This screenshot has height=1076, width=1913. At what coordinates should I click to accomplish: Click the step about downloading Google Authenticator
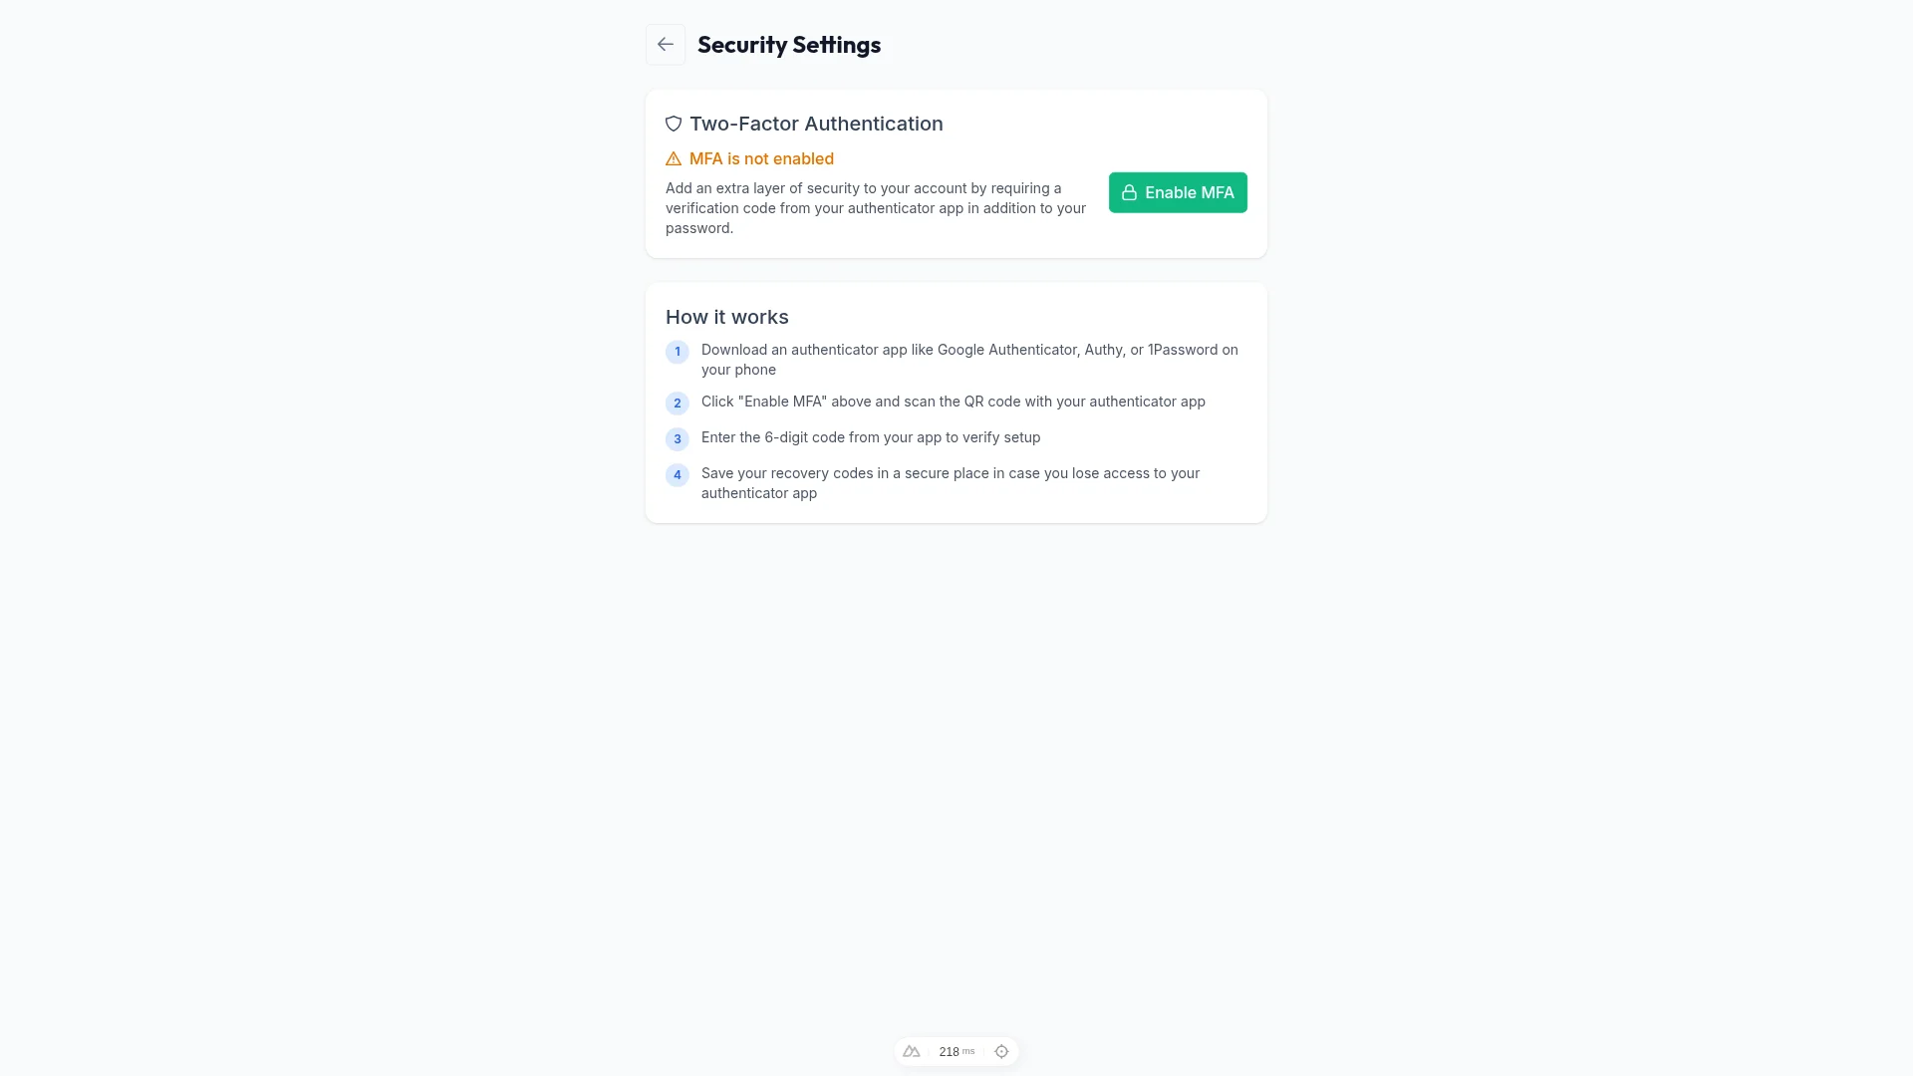click(x=968, y=360)
